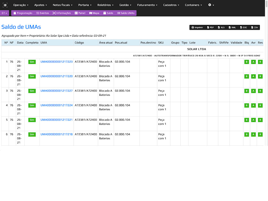Click the A icon for UMA ending 1217227
This screenshot has height=201, width=268.
pos(253,91)
